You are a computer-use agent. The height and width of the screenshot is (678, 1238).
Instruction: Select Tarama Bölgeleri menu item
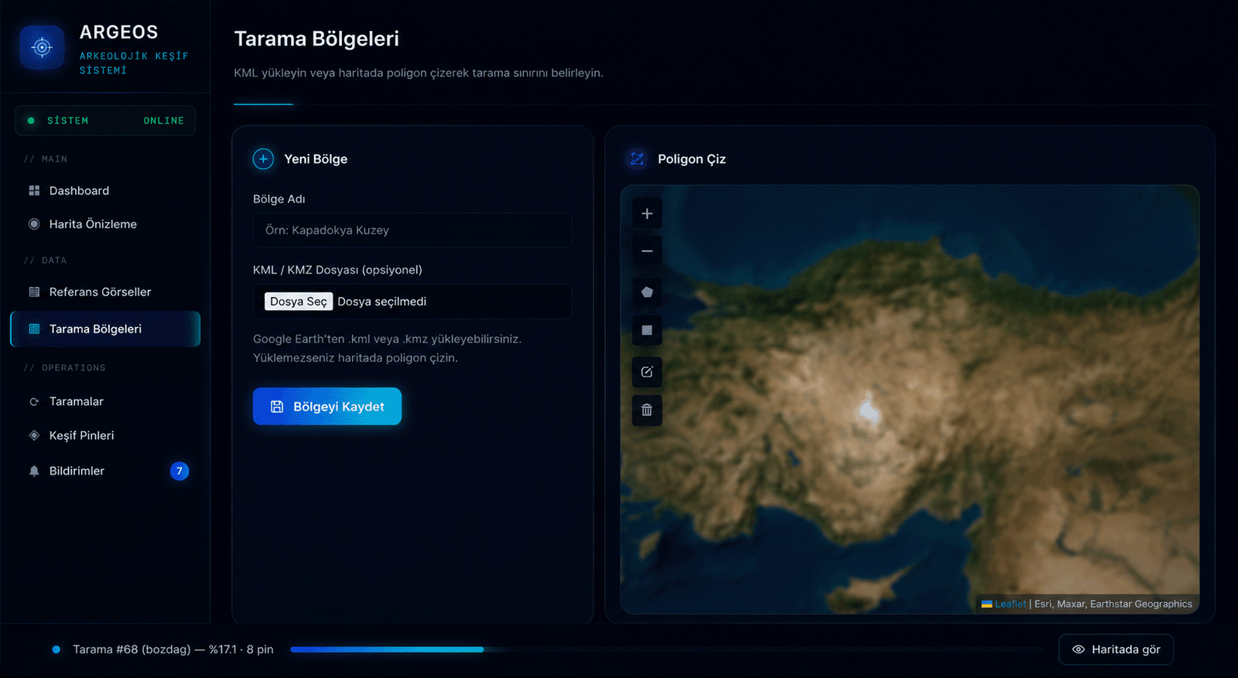click(x=105, y=329)
